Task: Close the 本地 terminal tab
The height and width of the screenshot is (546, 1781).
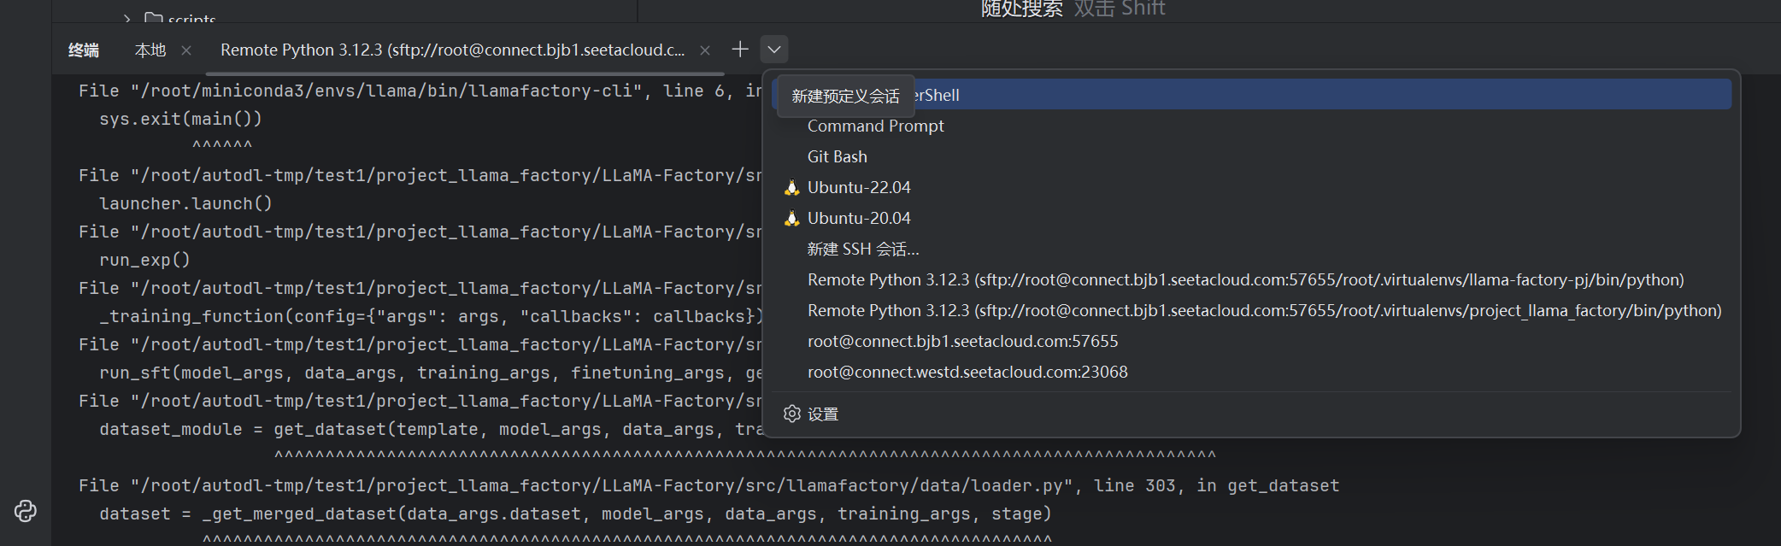Action: tap(186, 50)
